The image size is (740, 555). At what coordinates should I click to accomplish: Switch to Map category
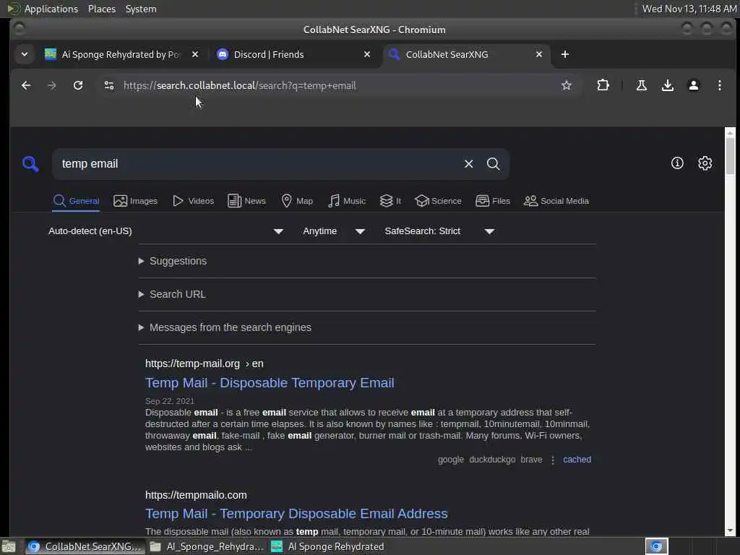tap(297, 201)
